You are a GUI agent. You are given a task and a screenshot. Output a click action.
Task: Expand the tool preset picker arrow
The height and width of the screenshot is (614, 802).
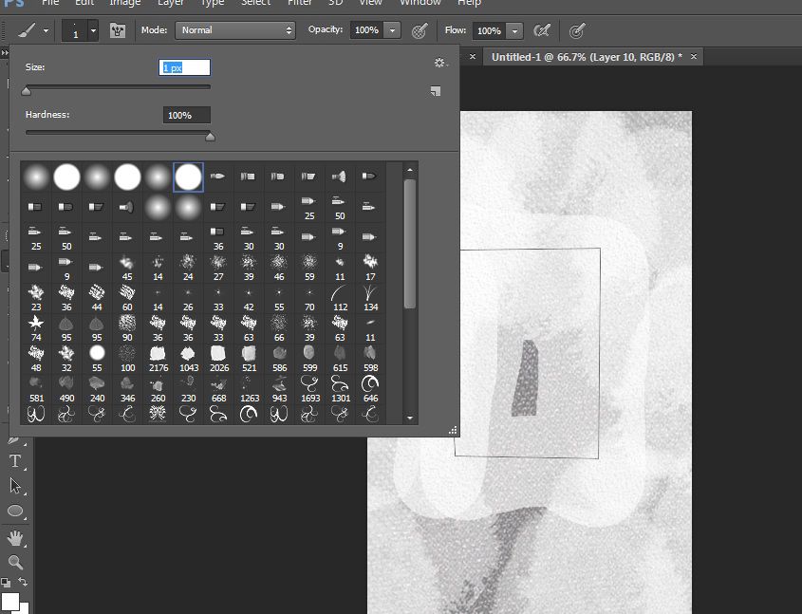click(46, 30)
